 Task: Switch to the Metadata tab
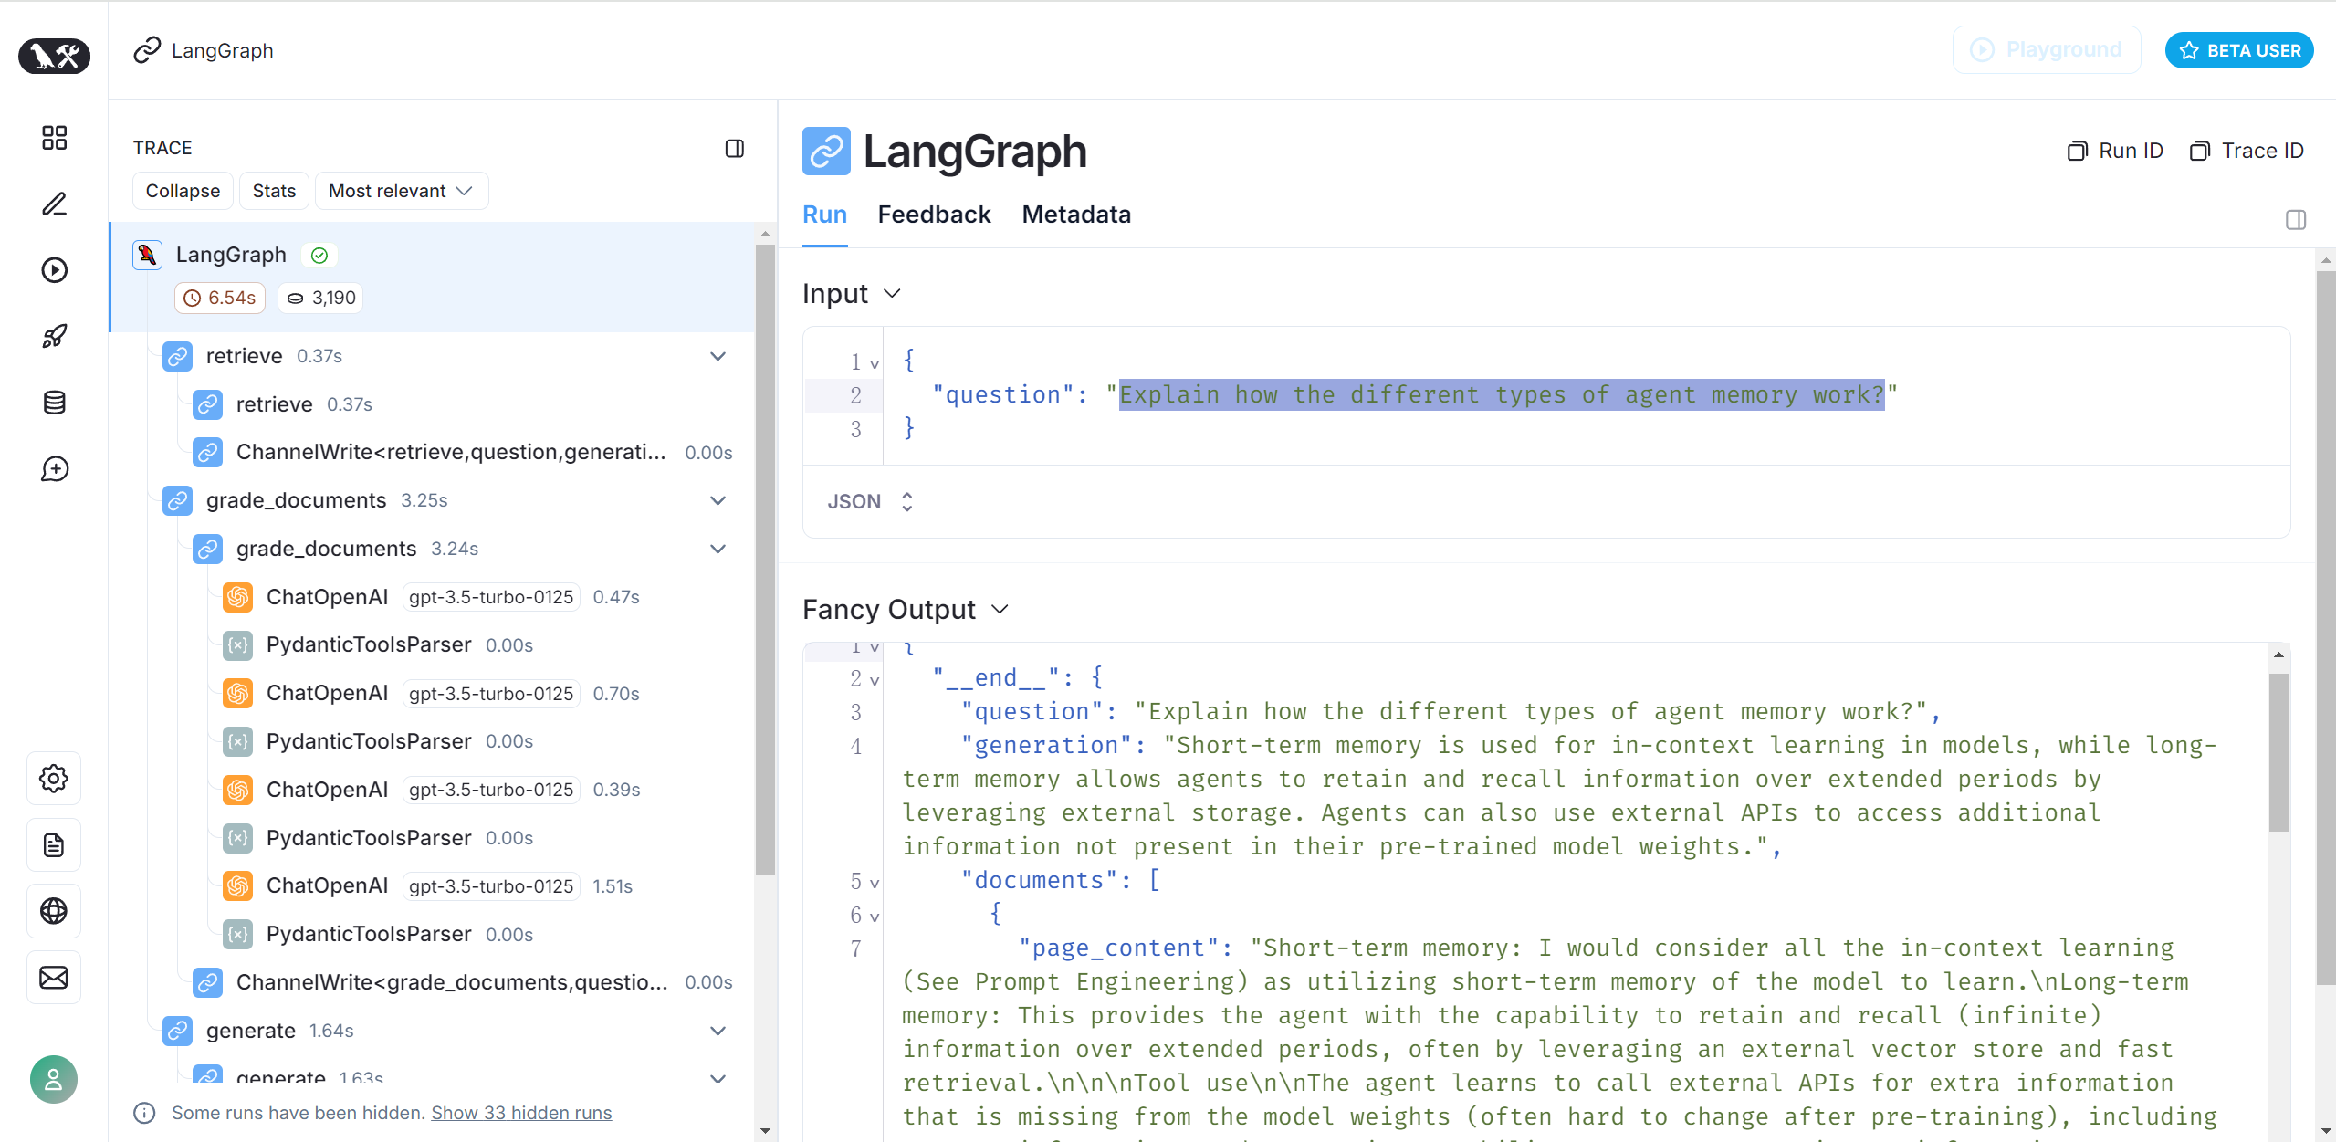[1076, 215]
